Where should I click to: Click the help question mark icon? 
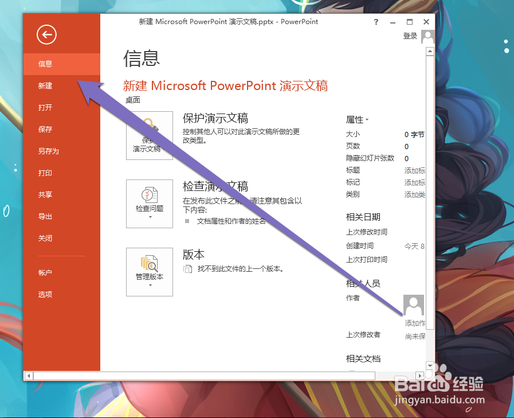coord(376,22)
